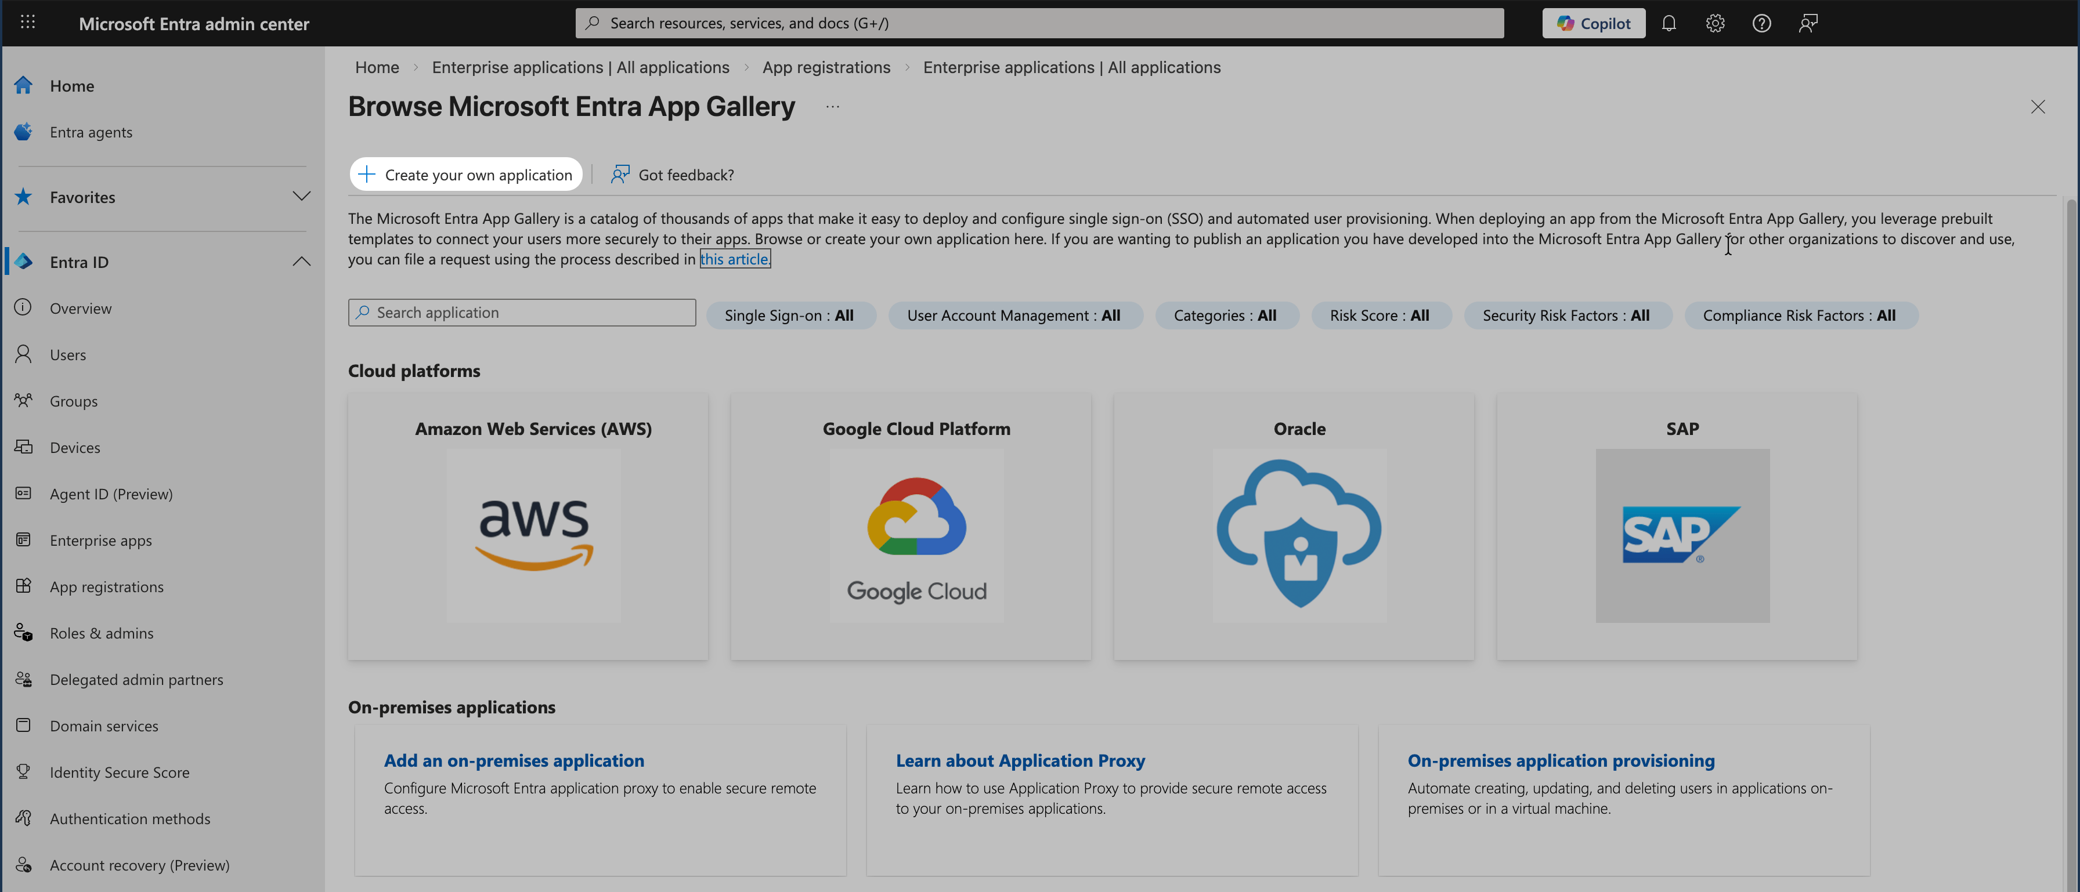Viewport: 2080px width, 892px height.
Task: Launch Copilot from the top bar
Action: pyautogui.click(x=1593, y=23)
